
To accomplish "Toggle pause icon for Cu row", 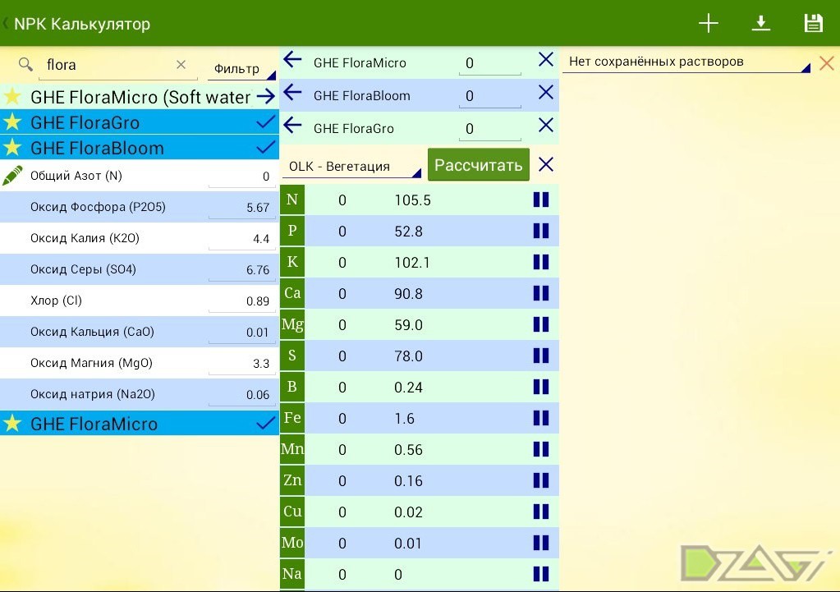I will (541, 512).
